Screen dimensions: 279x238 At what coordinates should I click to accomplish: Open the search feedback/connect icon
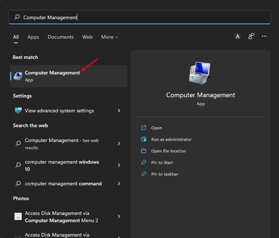tap(251, 36)
